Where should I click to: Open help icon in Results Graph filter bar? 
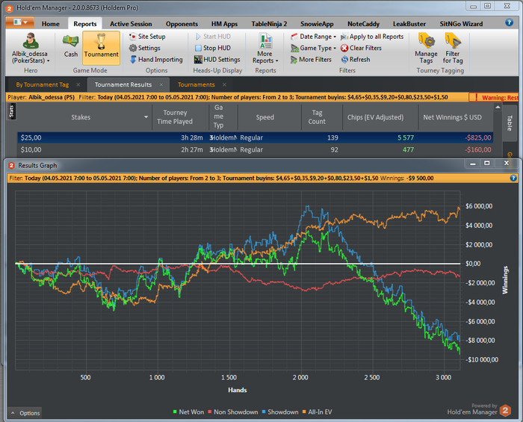click(x=513, y=178)
